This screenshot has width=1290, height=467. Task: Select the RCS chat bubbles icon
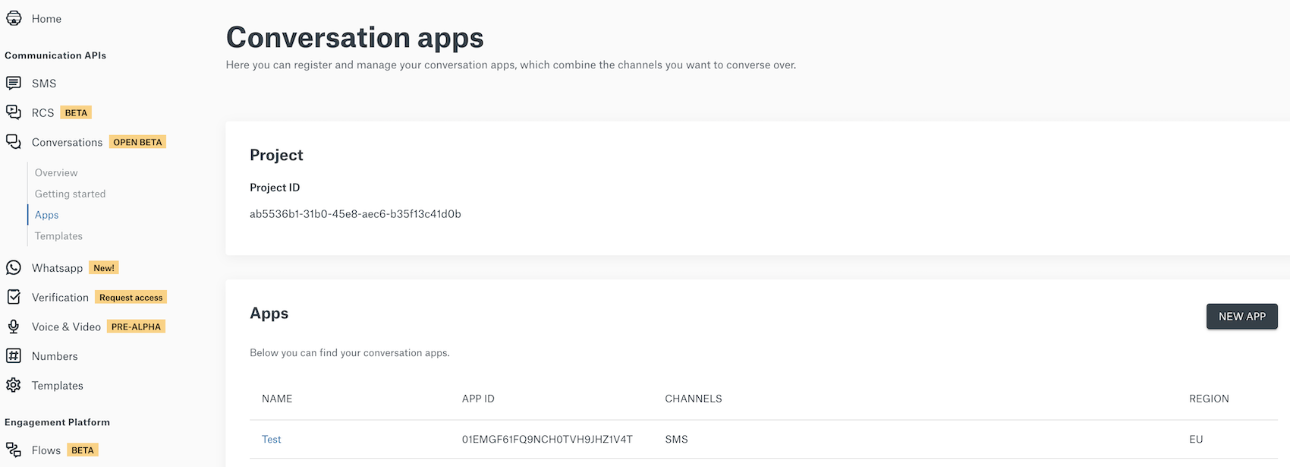coord(14,112)
